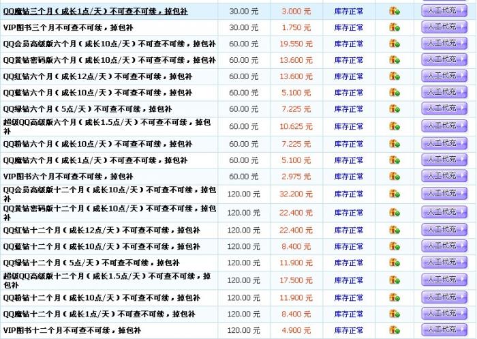Select 60.00 元 in QQ魔钻六个月 row

[244, 160]
